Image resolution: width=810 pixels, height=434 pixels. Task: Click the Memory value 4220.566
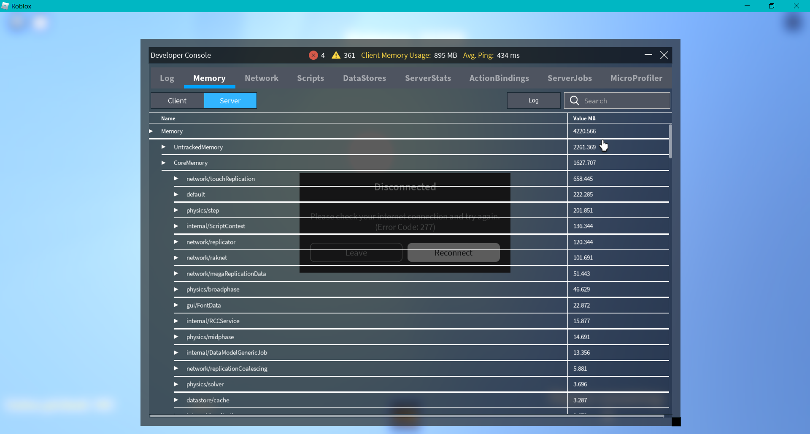point(584,131)
